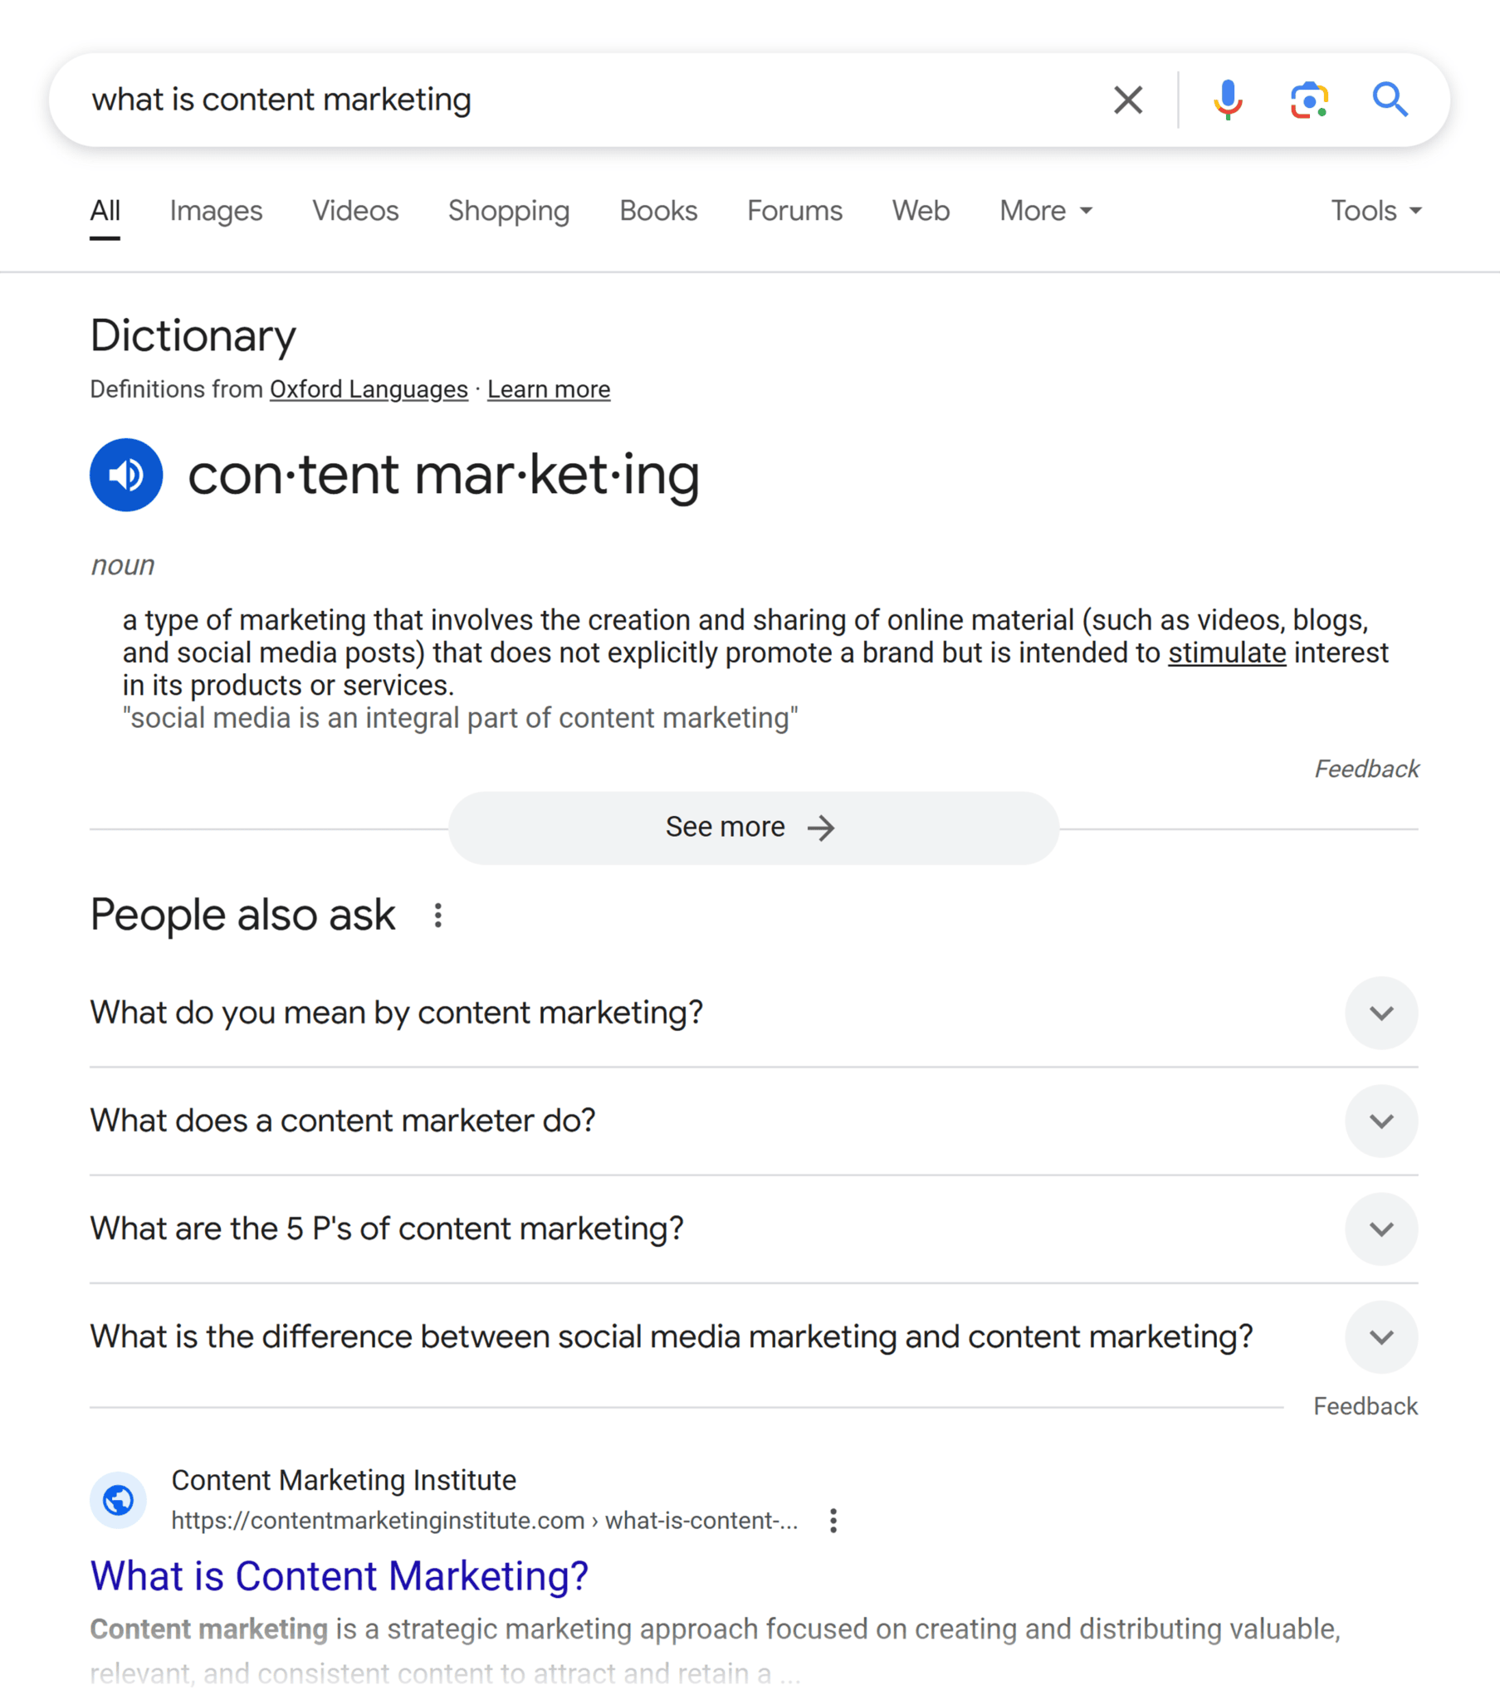Switch to the Images tab

point(216,210)
